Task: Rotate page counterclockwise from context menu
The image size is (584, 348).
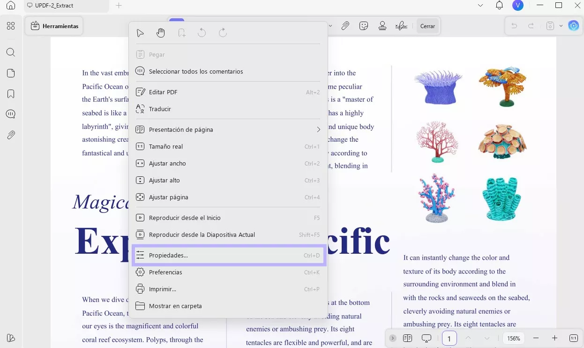Action: click(202, 33)
